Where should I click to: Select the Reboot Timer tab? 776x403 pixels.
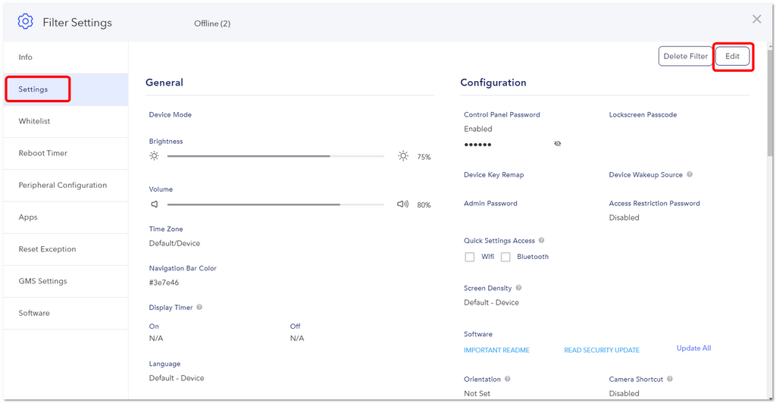coord(65,153)
